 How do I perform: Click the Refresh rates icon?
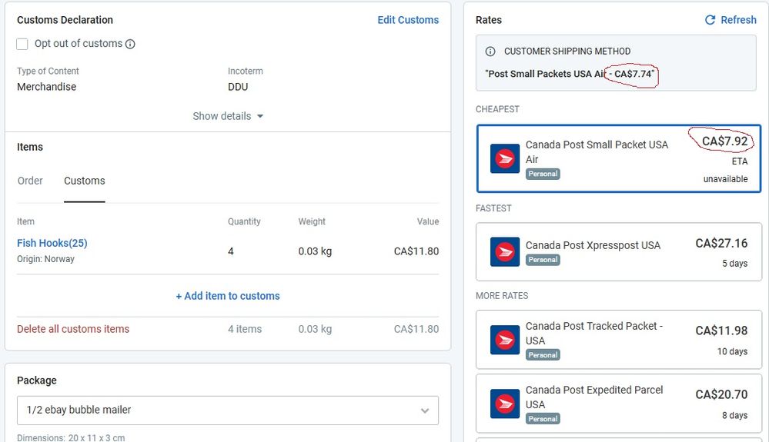pos(710,20)
